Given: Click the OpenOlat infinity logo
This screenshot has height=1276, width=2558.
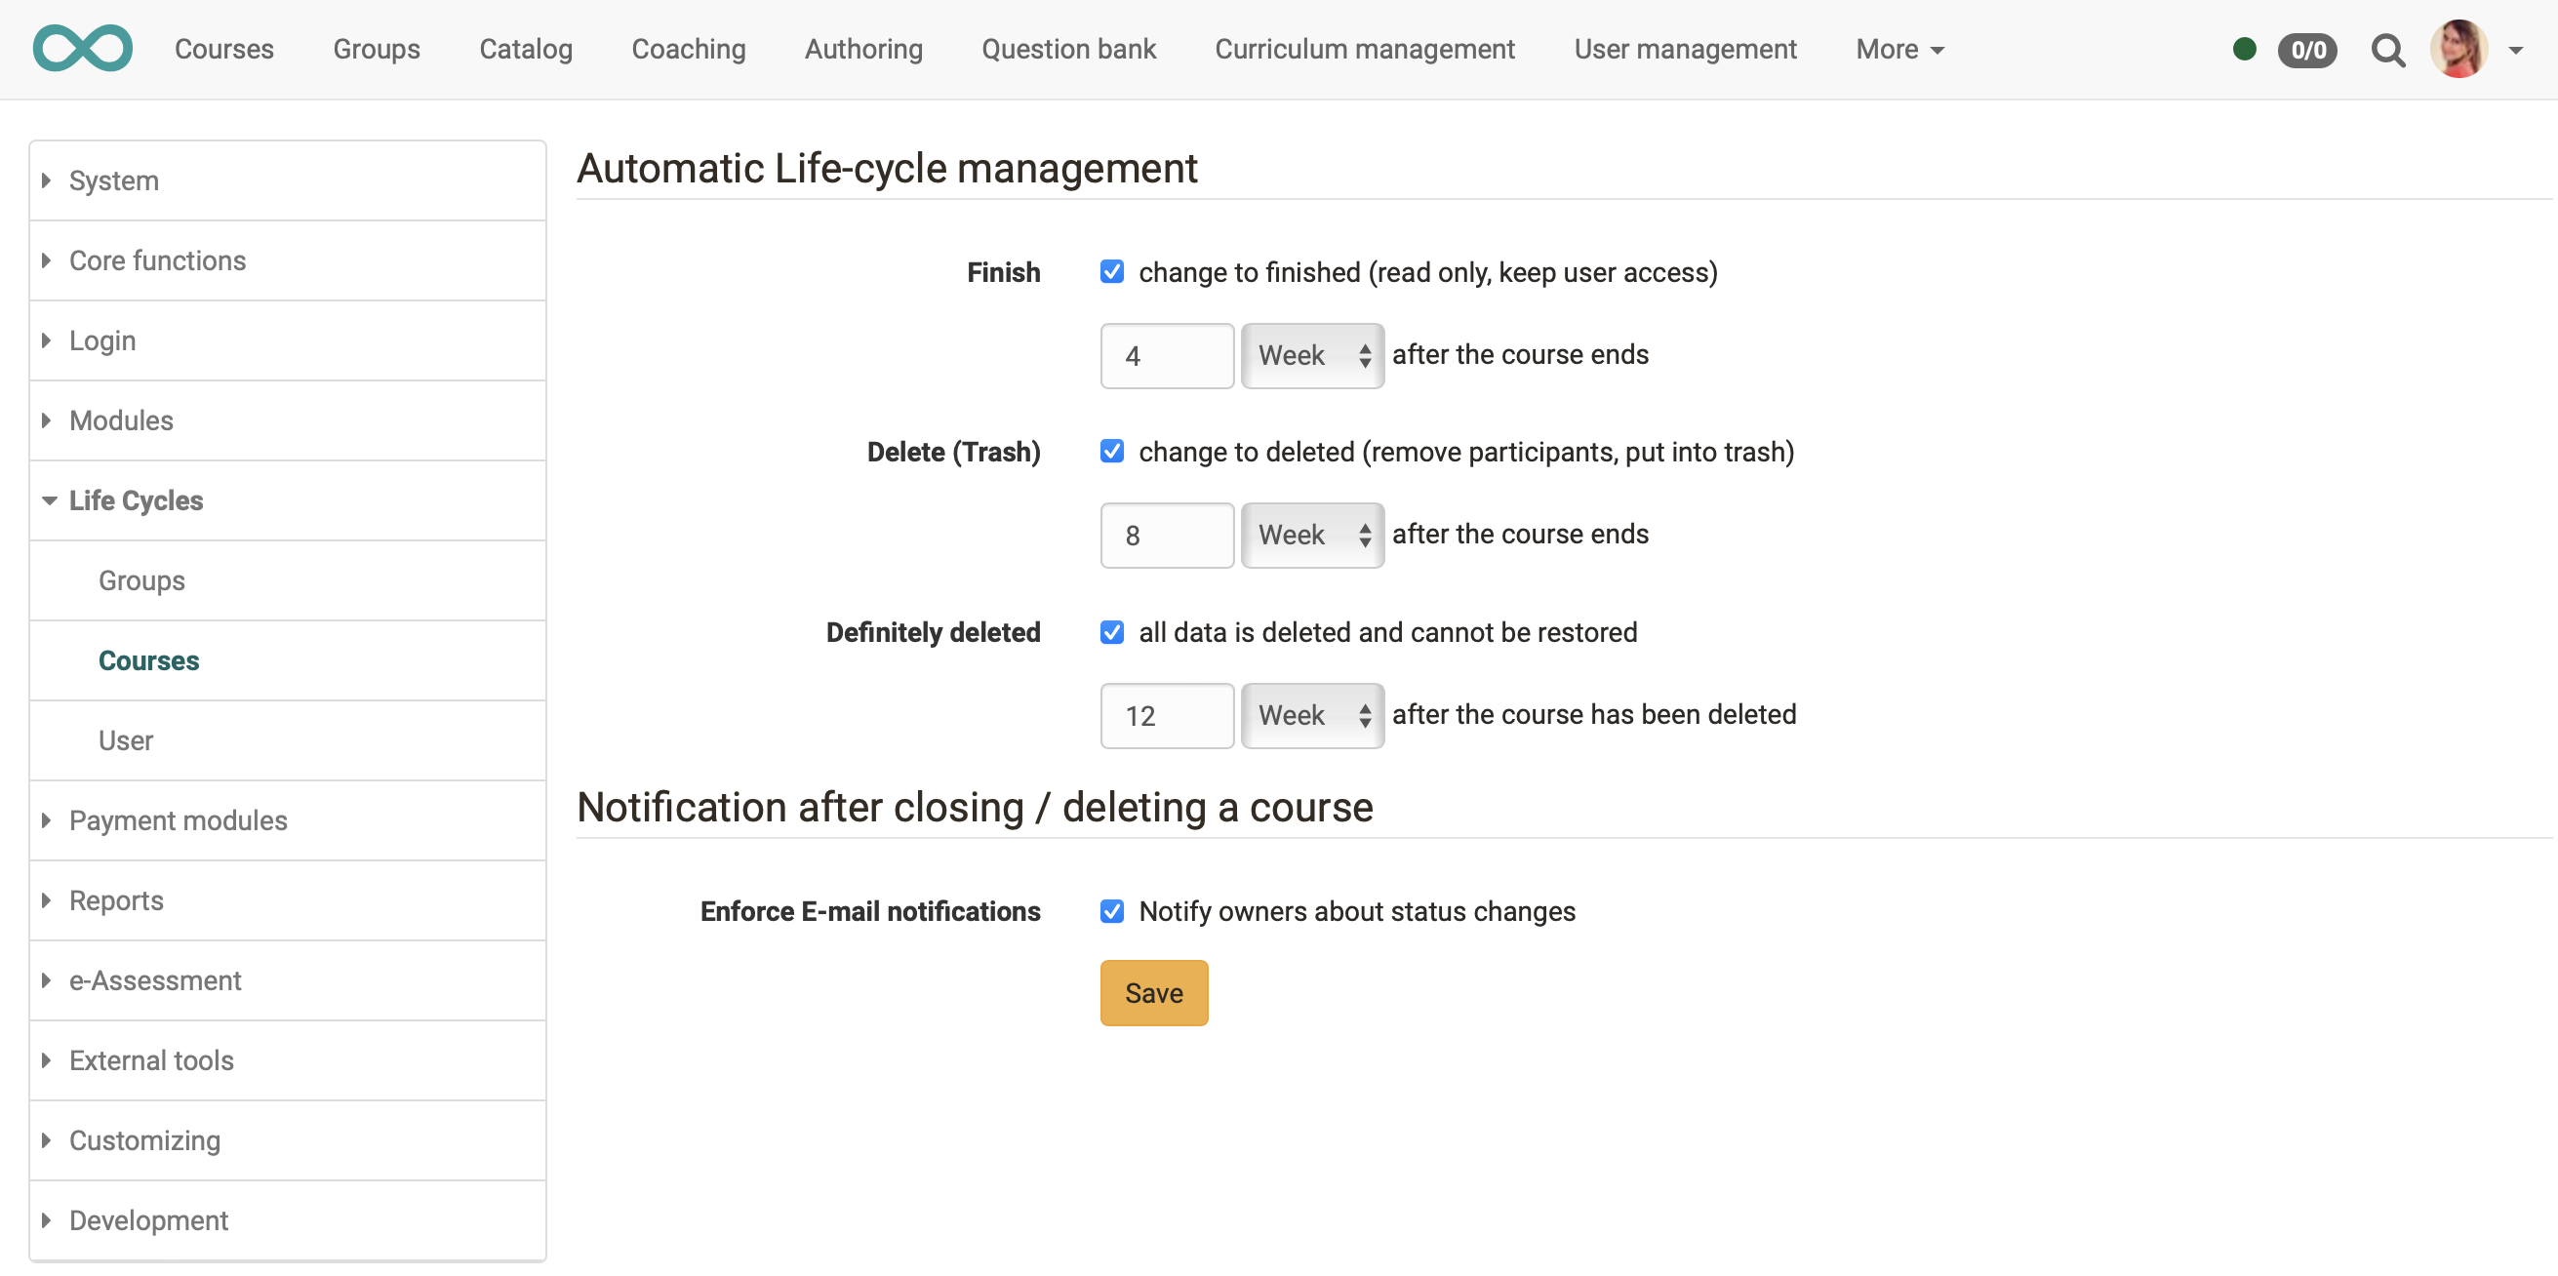Looking at the screenshot, I should pos(82,49).
